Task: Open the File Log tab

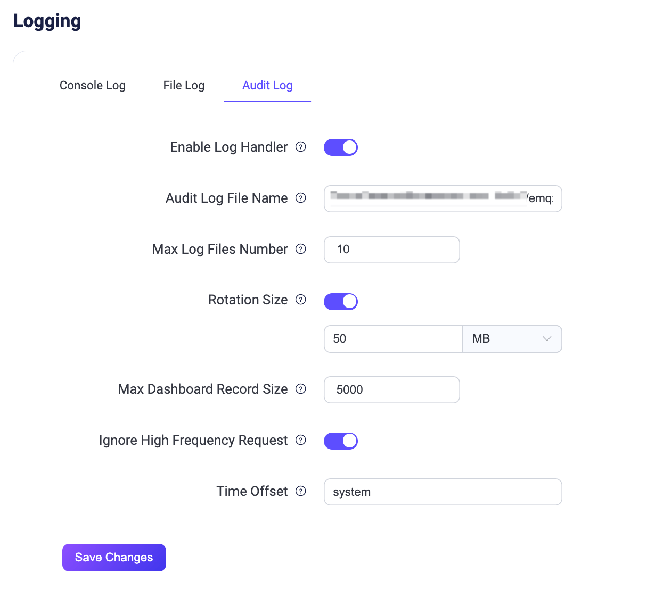Action: (184, 85)
